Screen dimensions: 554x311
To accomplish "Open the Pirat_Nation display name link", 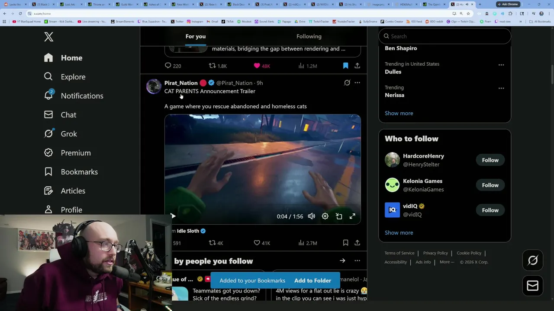I will [181, 83].
